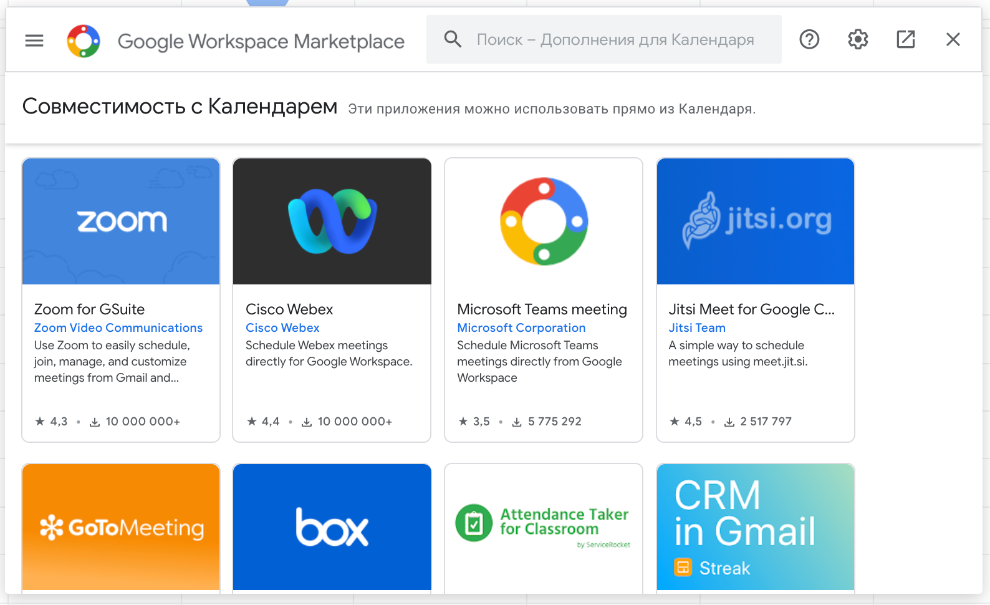Image resolution: width=990 pixels, height=605 pixels.
Task: Click the star rating 4,5 on Jitsi
Action: 685,422
